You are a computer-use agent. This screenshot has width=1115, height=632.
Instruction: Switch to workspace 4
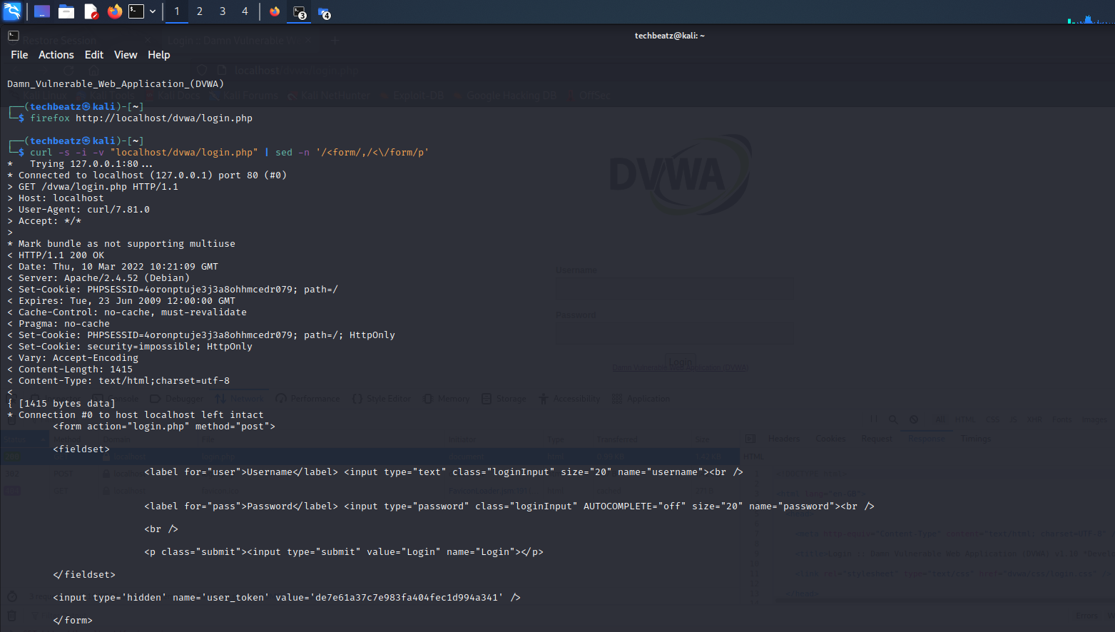[245, 11]
